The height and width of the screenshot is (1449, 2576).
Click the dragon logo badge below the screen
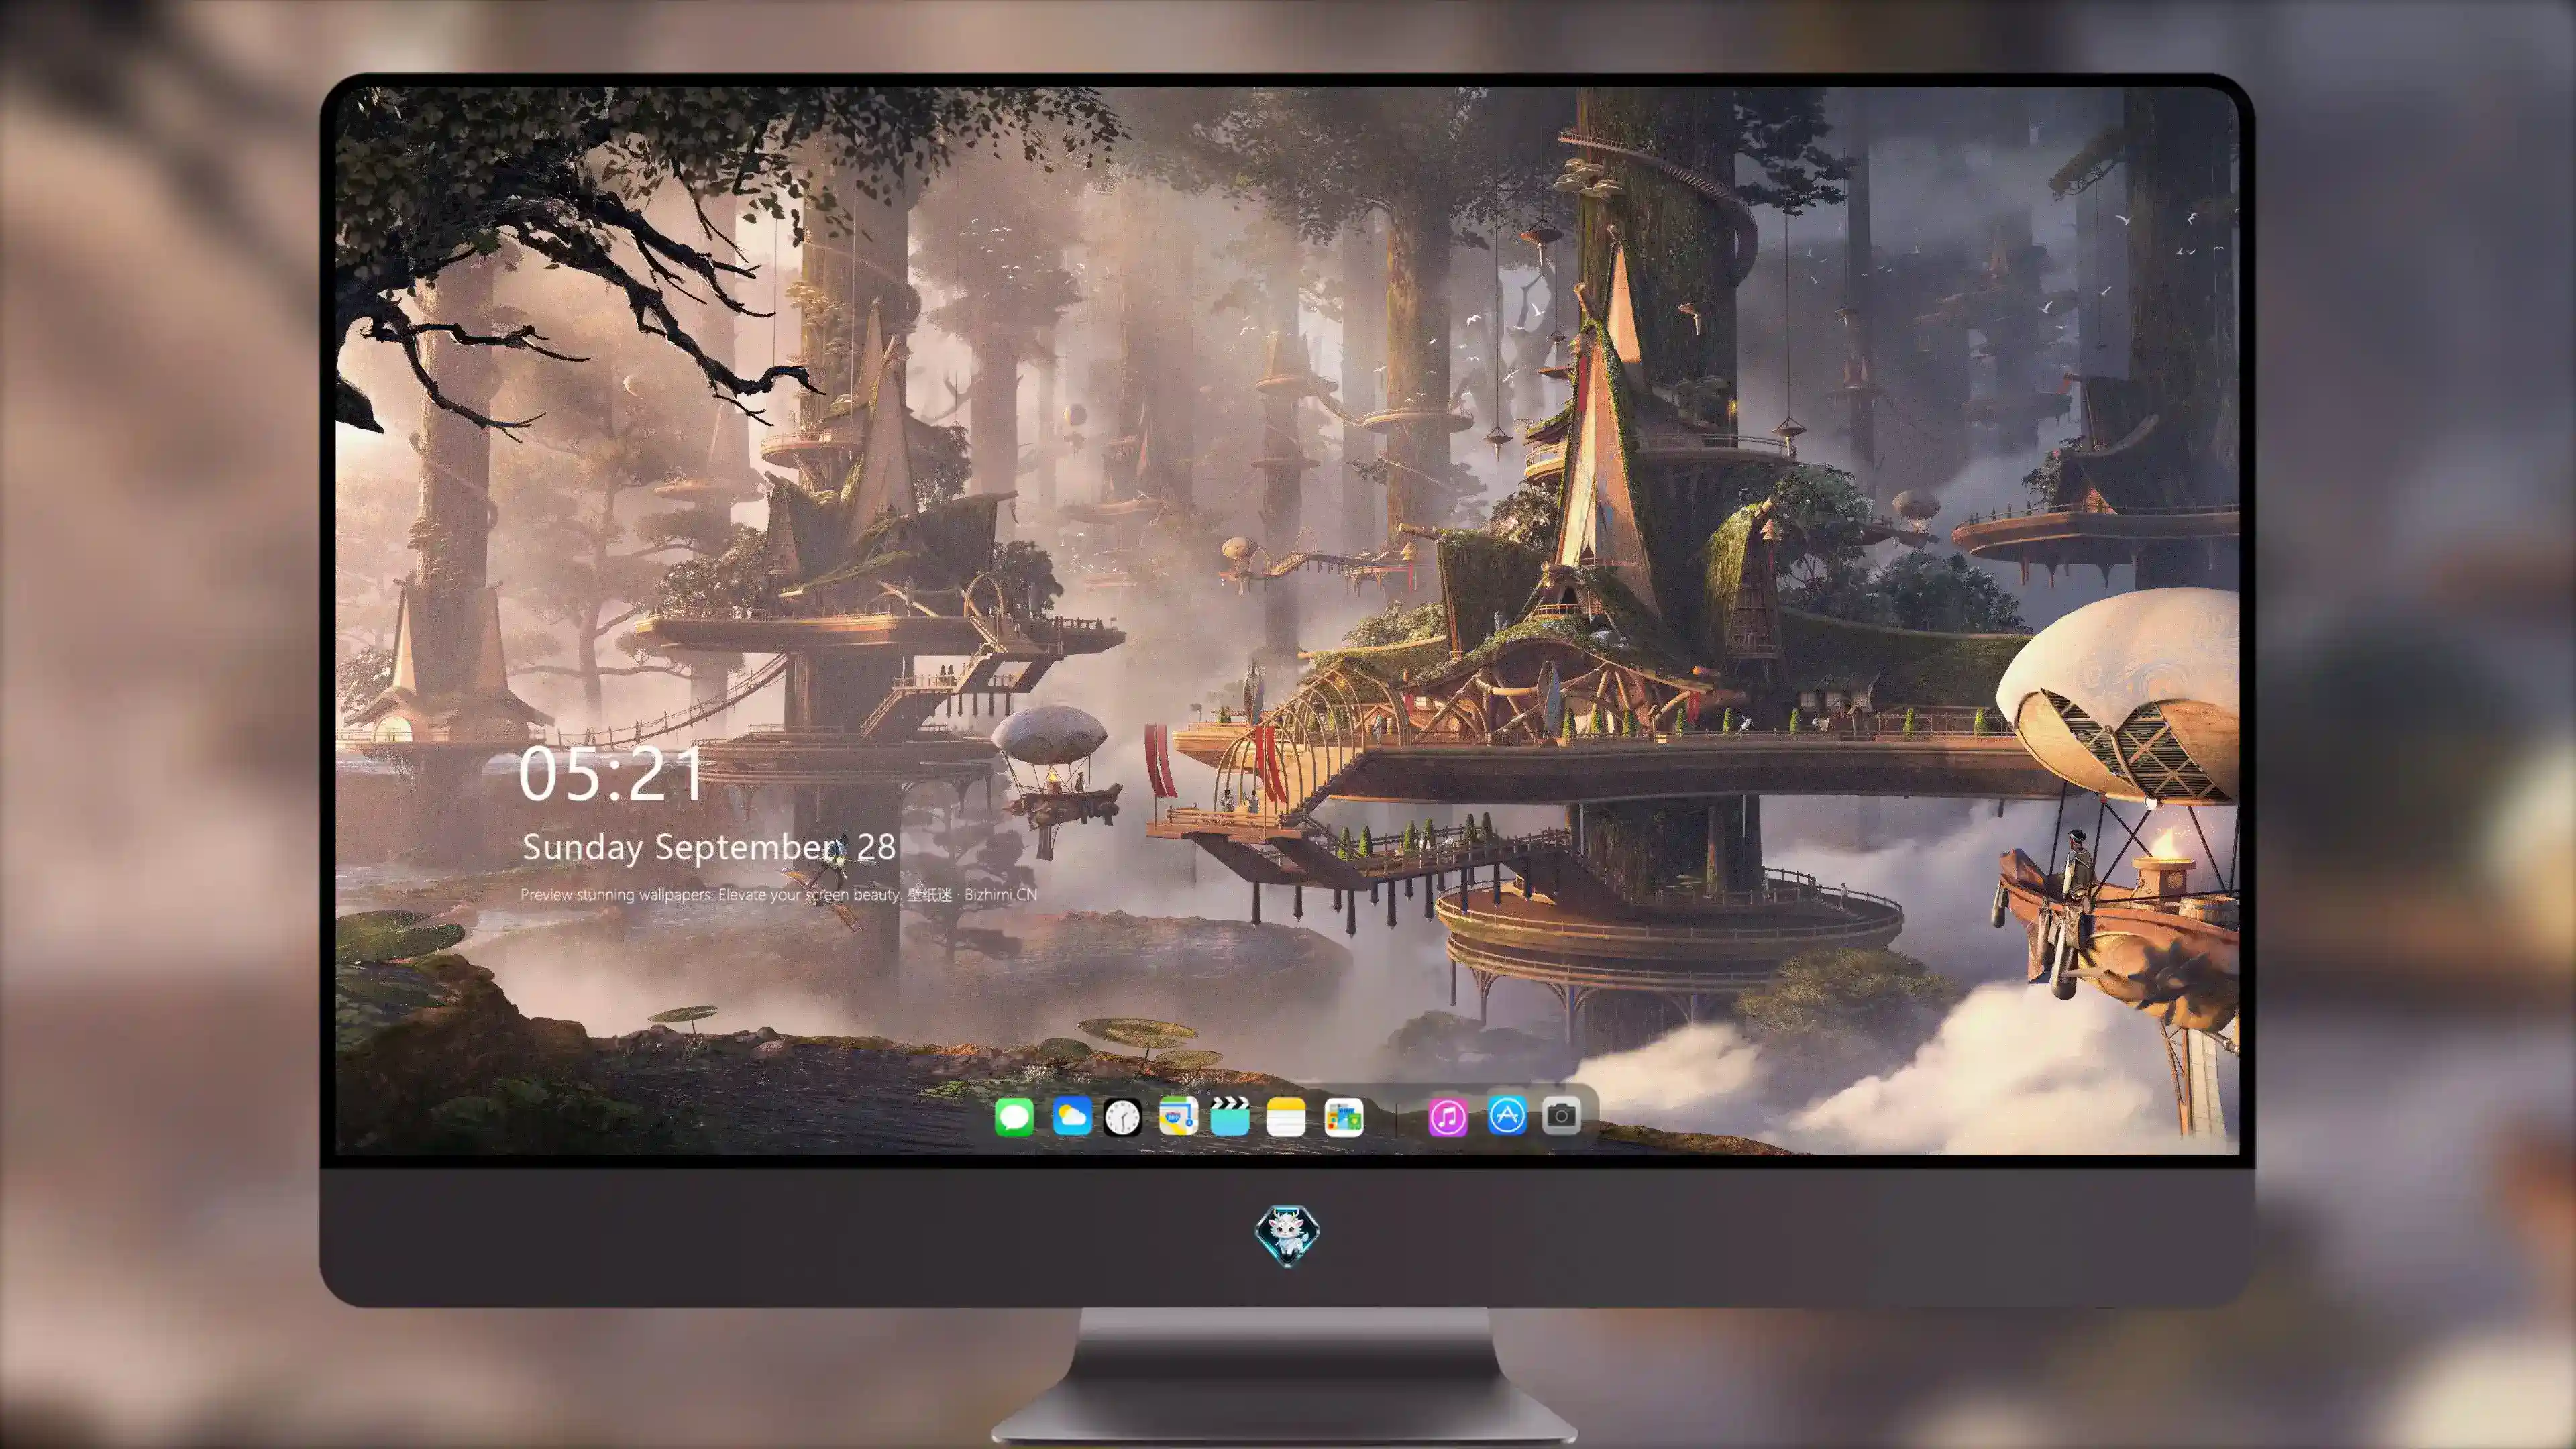[1287, 1236]
